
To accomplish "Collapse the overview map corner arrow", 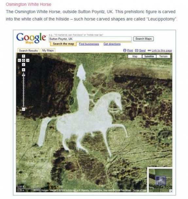I will pos(171,190).
